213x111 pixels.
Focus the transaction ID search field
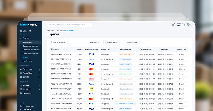click(69, 25)
